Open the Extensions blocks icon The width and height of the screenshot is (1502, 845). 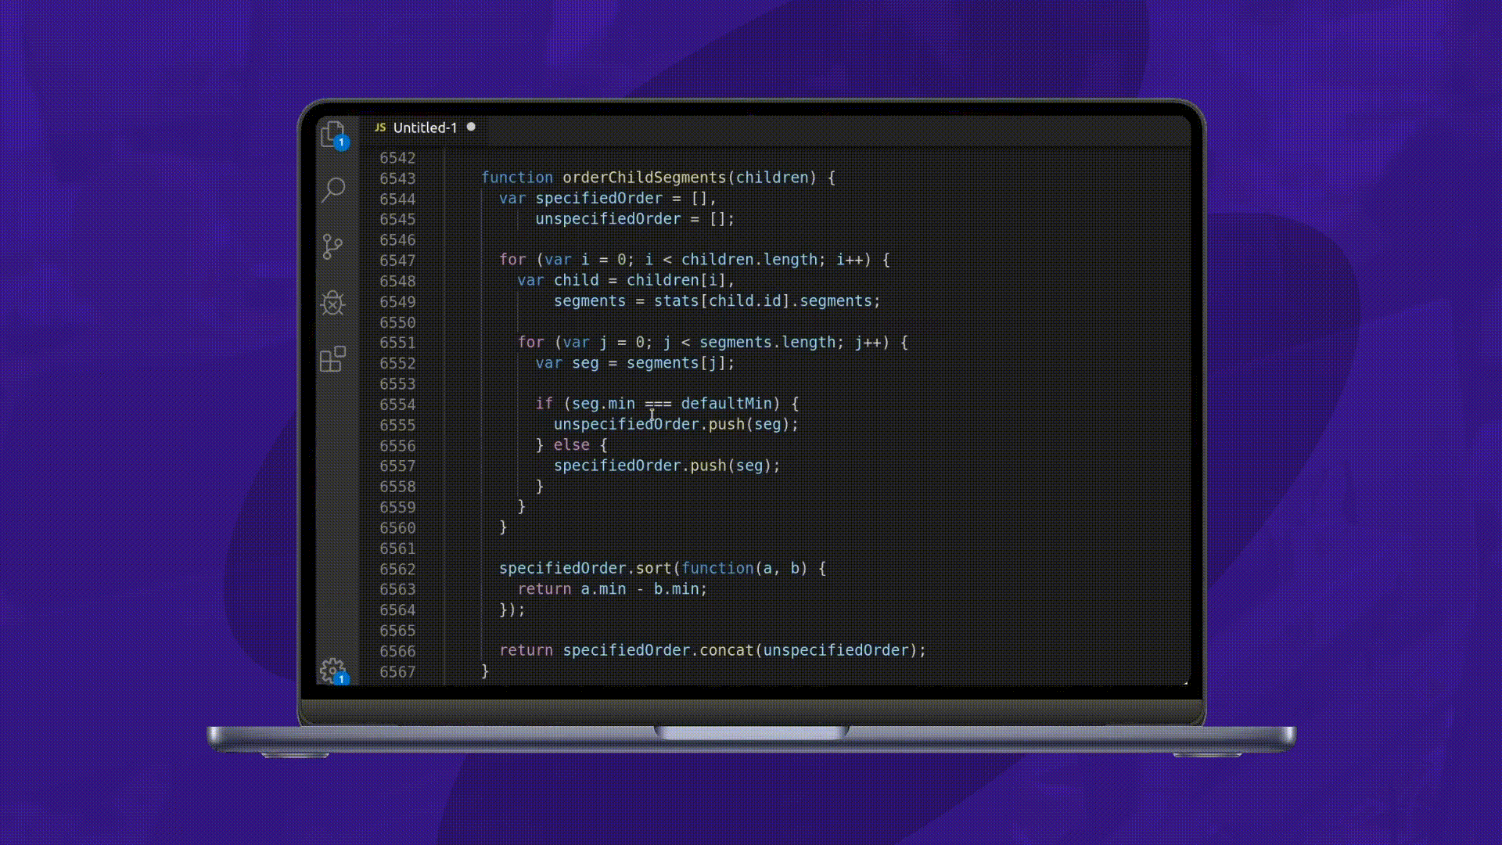[x=332, y=359]
